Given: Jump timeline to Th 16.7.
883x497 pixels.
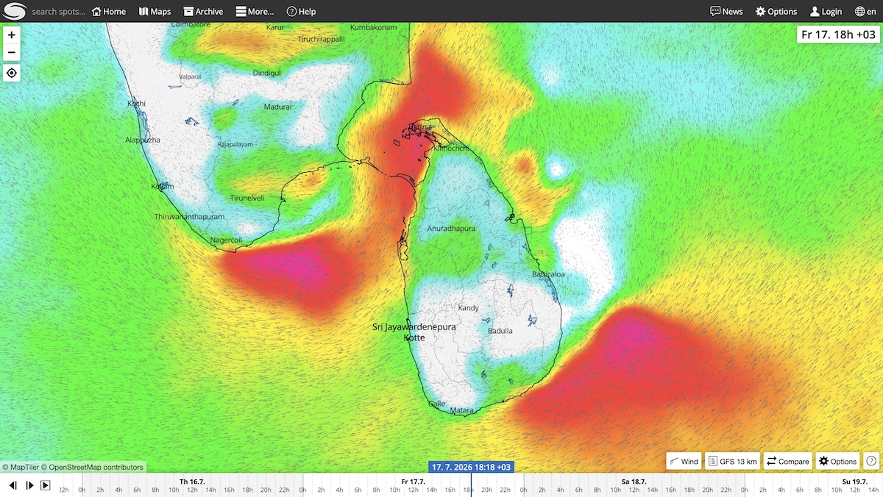Looking at the screenshot, I should 192,482.
